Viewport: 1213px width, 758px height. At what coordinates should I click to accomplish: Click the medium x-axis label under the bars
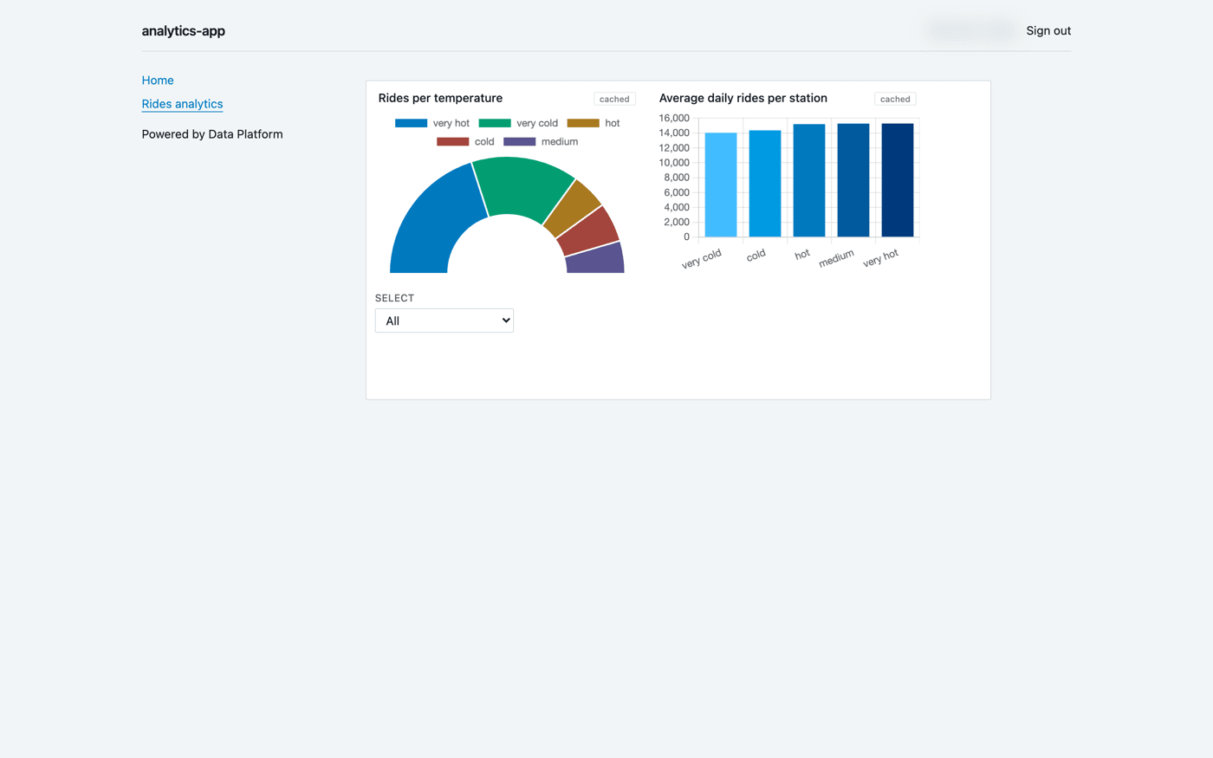click(x=837, y=258)
